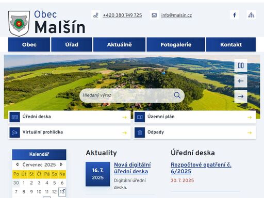Show next banner slide with right arrow
This screenshot has height=198, width=264.
(x=241, y=96)
